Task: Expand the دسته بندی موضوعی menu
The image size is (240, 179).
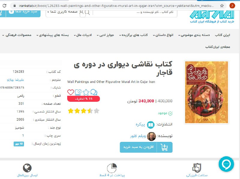Action: click(194, 35)
